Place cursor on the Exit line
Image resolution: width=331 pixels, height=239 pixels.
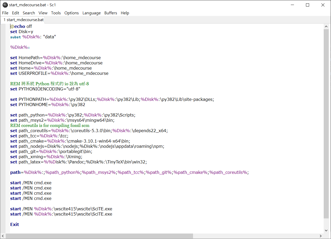coord(15,224)
